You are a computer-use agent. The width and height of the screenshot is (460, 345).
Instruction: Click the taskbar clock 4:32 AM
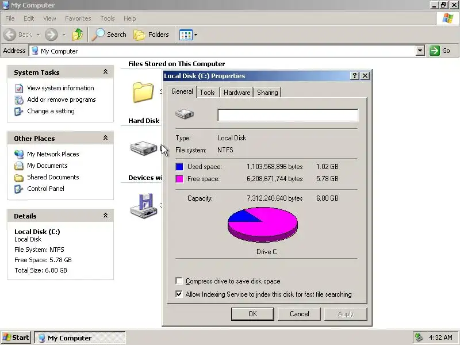click(440, 338)
